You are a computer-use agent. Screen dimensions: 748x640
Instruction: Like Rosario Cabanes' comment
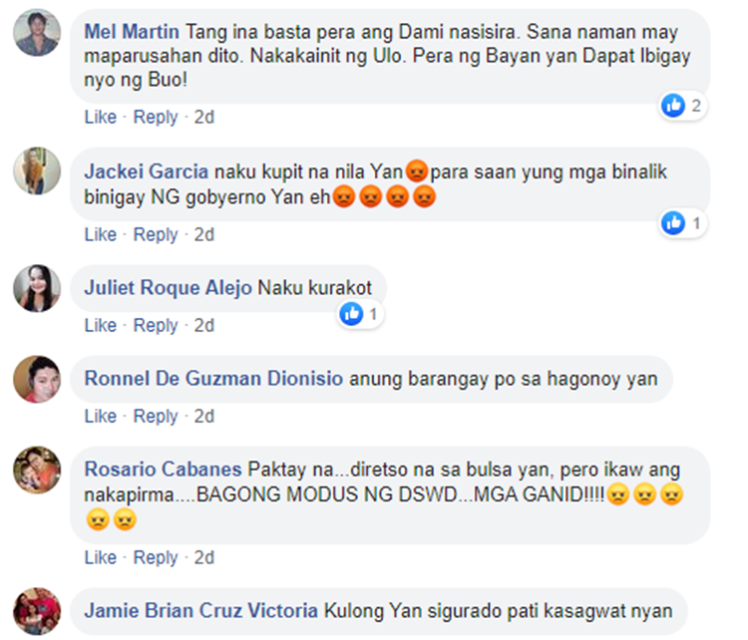(x=101, y=557)
